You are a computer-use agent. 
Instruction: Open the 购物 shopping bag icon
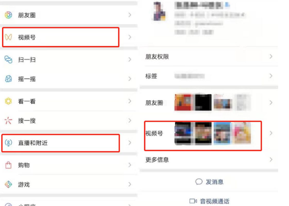click(8, 165)
